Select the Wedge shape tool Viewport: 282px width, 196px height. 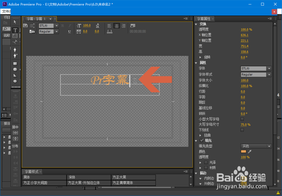[x=15, y=75]
